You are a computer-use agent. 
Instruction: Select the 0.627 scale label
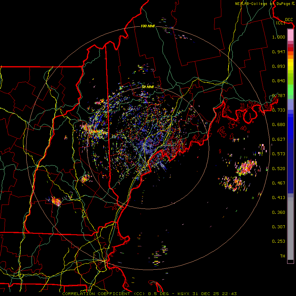click(x=279, y=139)
